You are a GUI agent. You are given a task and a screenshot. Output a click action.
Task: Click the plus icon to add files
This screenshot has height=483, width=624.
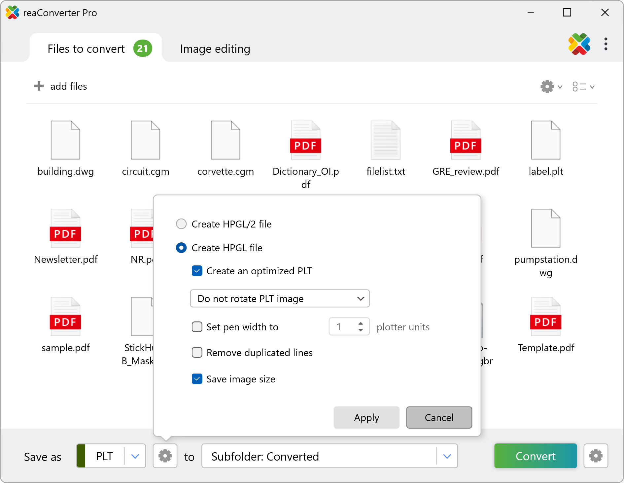click(x=39, y=86)
